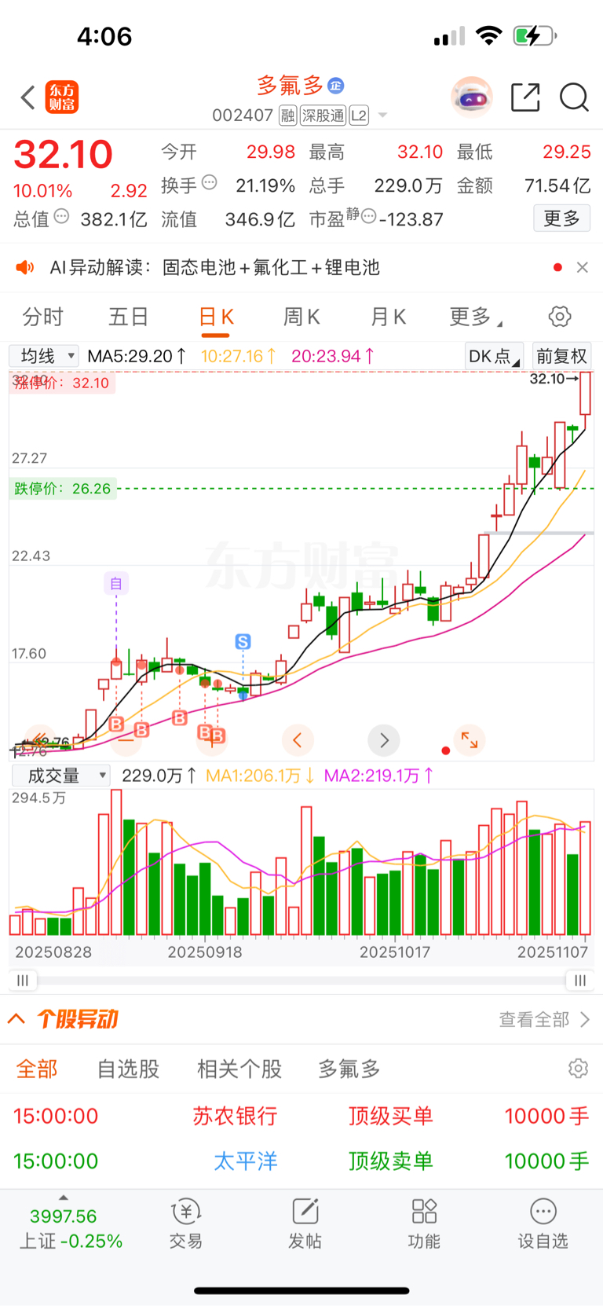Image resolution: width=603 pixels, height=1306 pixels.
Task: Tap the L2 level badge
Action: pos(359,116)
